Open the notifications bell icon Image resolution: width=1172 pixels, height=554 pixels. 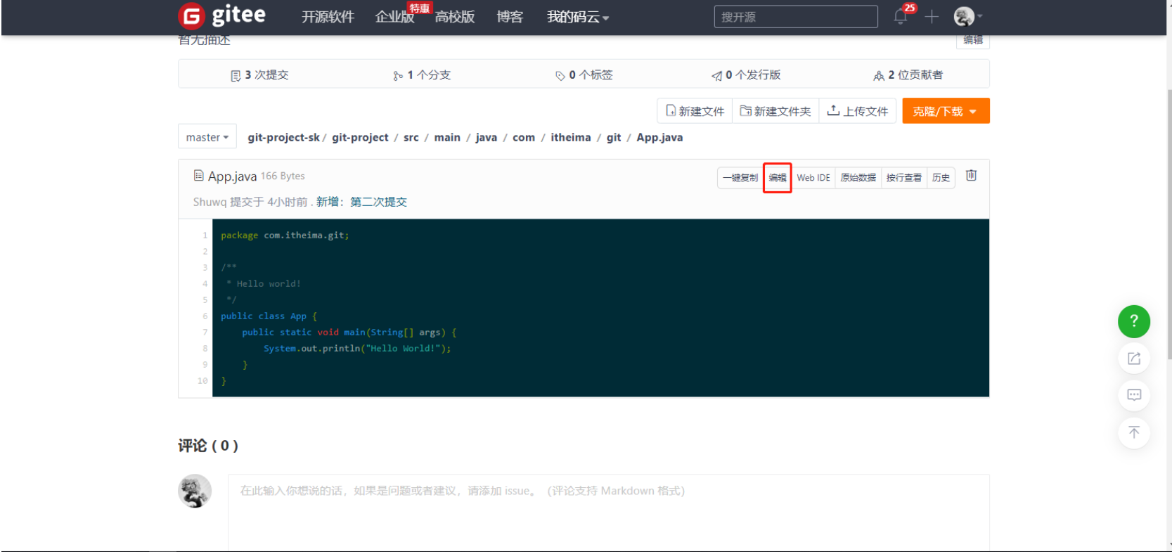tap(901, 17)
